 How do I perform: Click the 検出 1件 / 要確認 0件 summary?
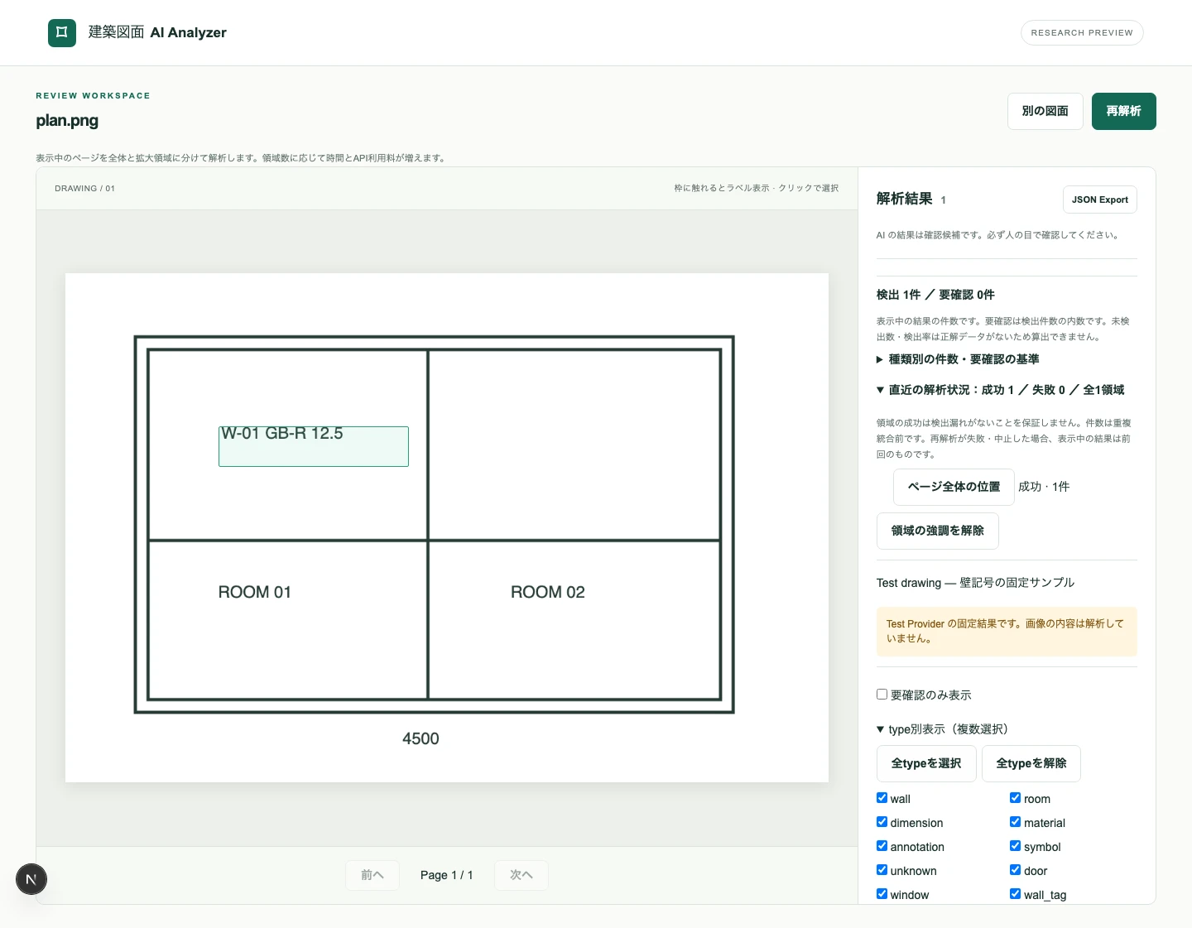click(935, 295)
